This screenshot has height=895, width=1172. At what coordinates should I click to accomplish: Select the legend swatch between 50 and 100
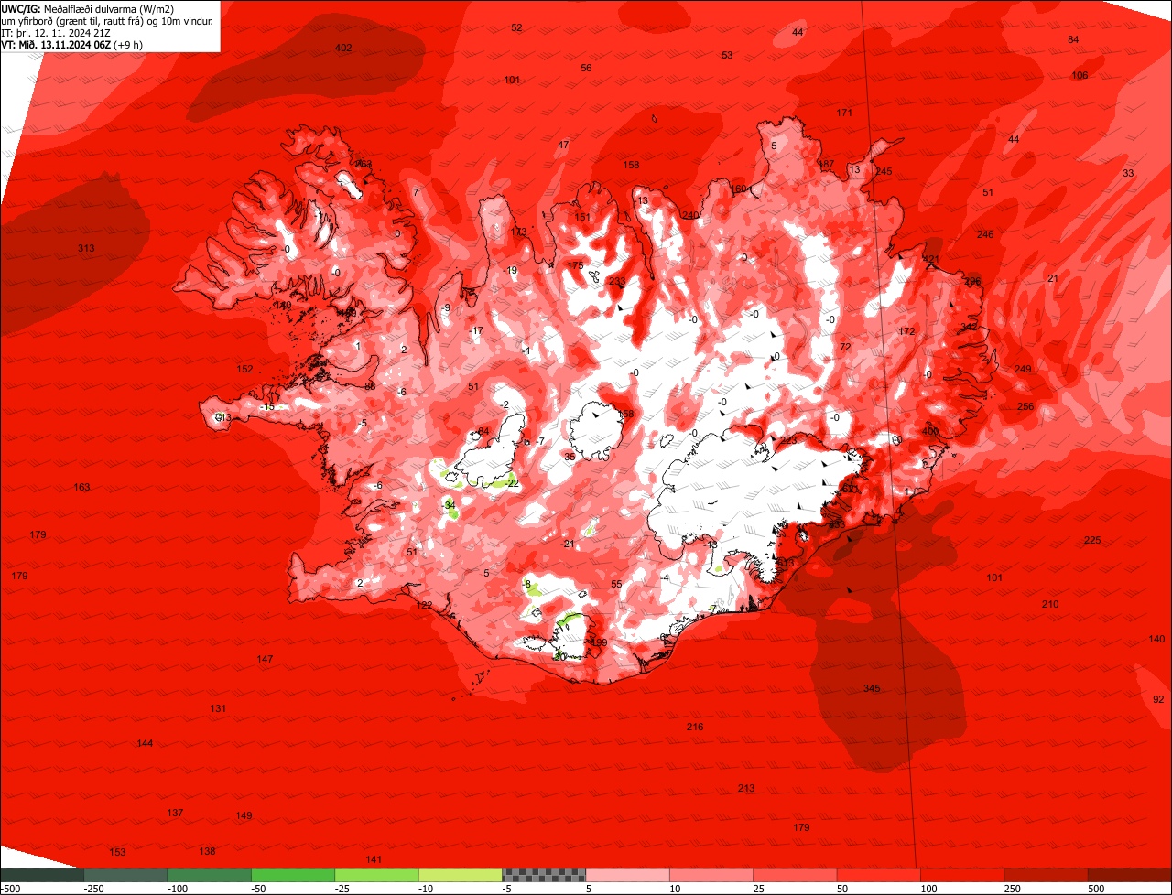[879, 875]
